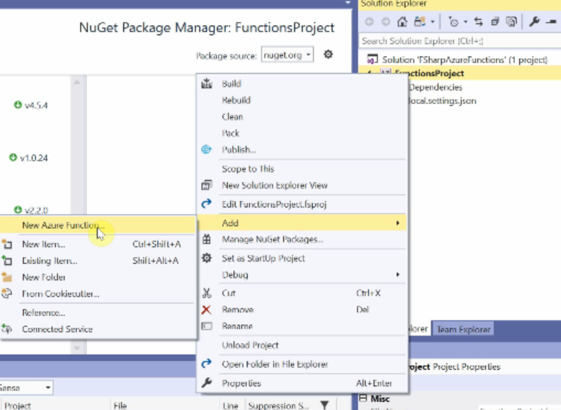The image size is (561, 410).
Task: Choose New Azure Function from the Add submenu
Action: tap(60, 225)
